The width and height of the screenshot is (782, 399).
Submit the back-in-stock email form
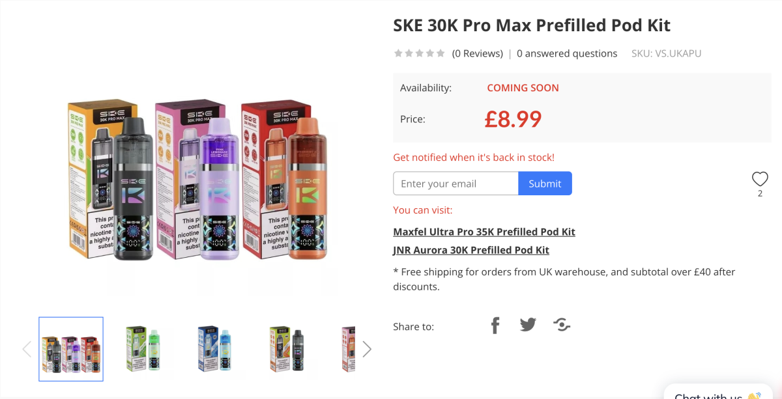pyautogui.click(x=545, y=184)
